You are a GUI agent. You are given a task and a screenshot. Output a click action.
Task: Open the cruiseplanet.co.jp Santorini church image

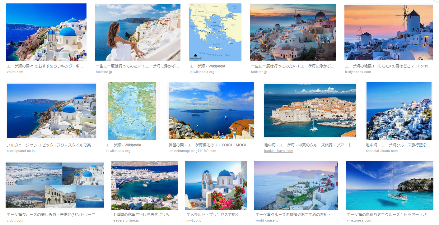coord(51,111)
